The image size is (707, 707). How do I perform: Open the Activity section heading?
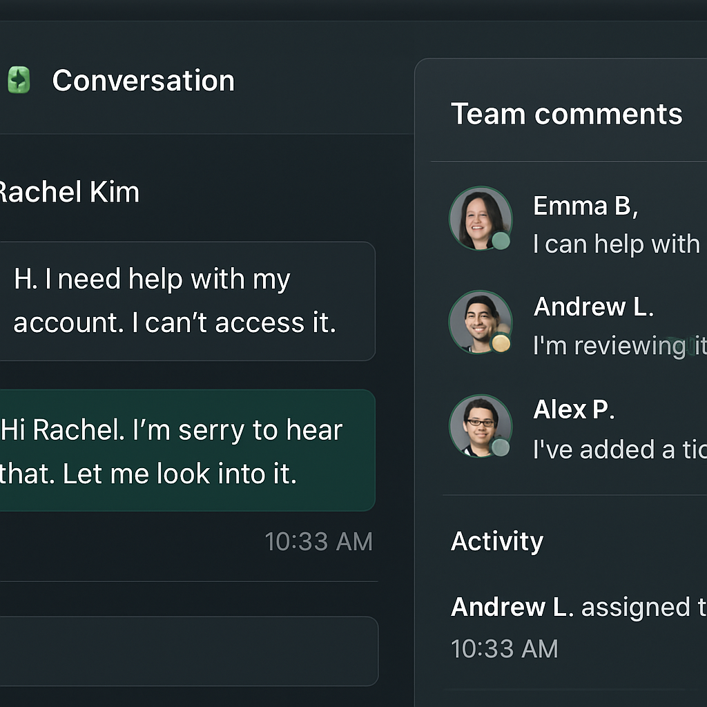497,541
